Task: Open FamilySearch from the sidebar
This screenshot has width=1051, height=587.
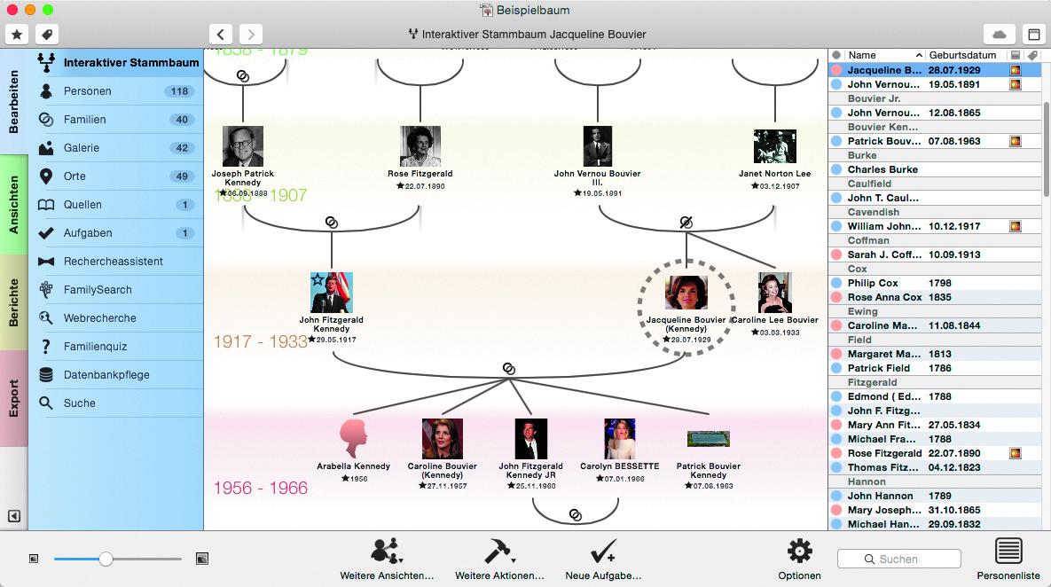Action: 98,290
